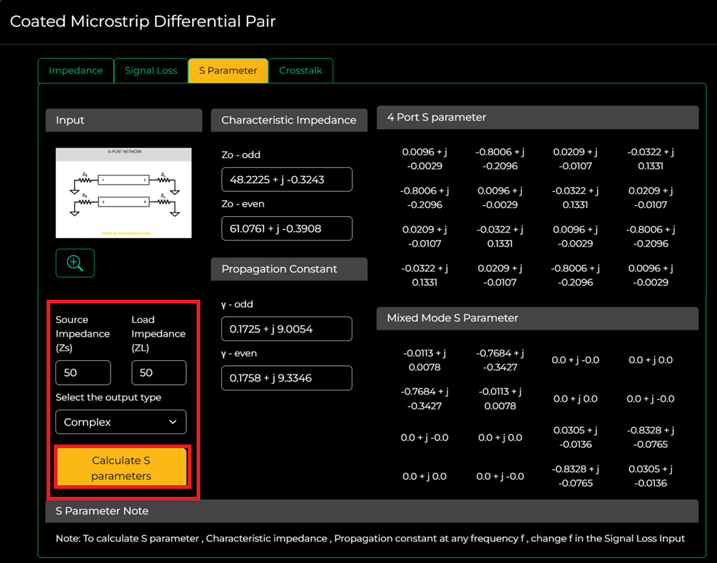The image size is (717, 563).
Task: Click mixed mode first row first cell -0.0113 + j 0.0078
Action: (425, 360)
